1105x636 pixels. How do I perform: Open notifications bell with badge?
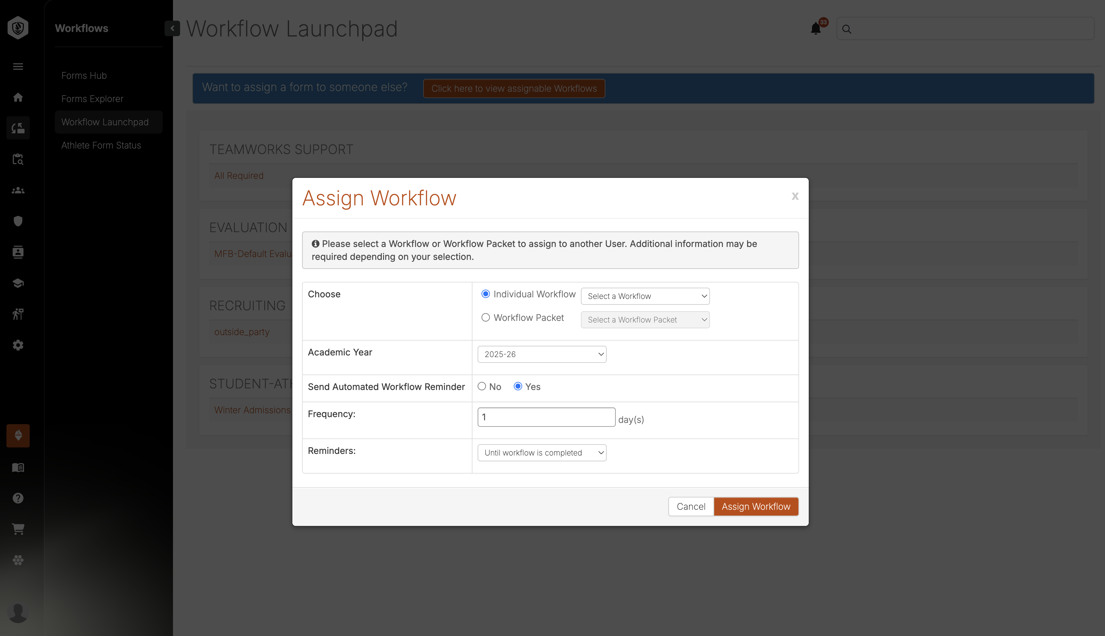coord(816,28)
